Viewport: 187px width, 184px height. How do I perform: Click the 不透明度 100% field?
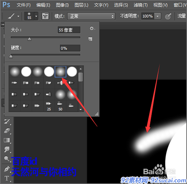point(148,16)
